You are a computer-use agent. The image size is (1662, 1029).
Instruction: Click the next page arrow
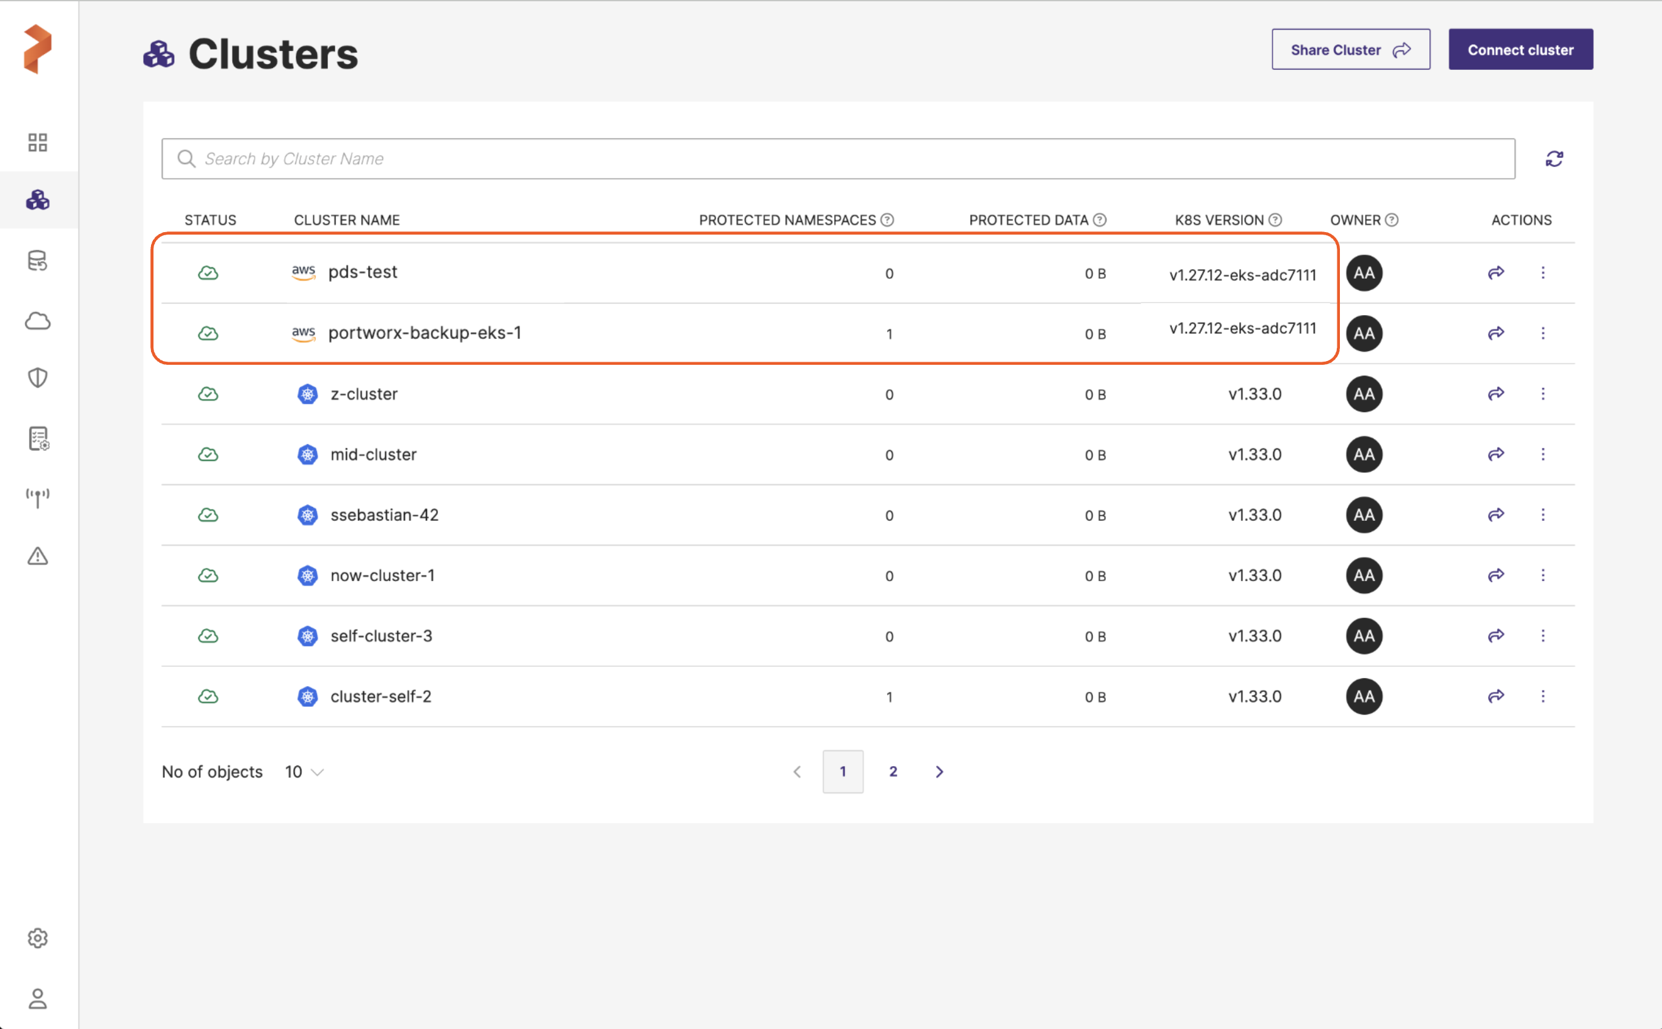tap(939, 772)
